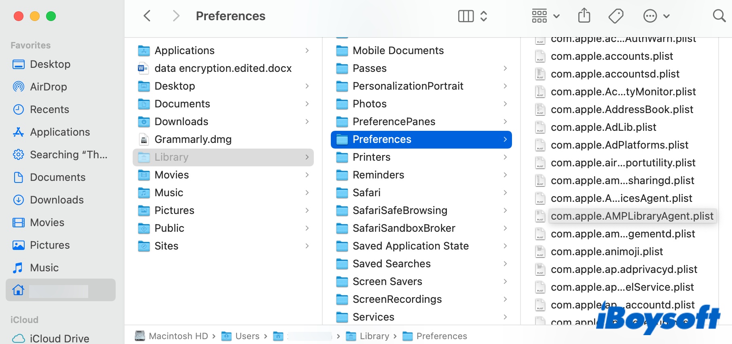Click the Tags toolbar icon

click(x=616, y=16)
